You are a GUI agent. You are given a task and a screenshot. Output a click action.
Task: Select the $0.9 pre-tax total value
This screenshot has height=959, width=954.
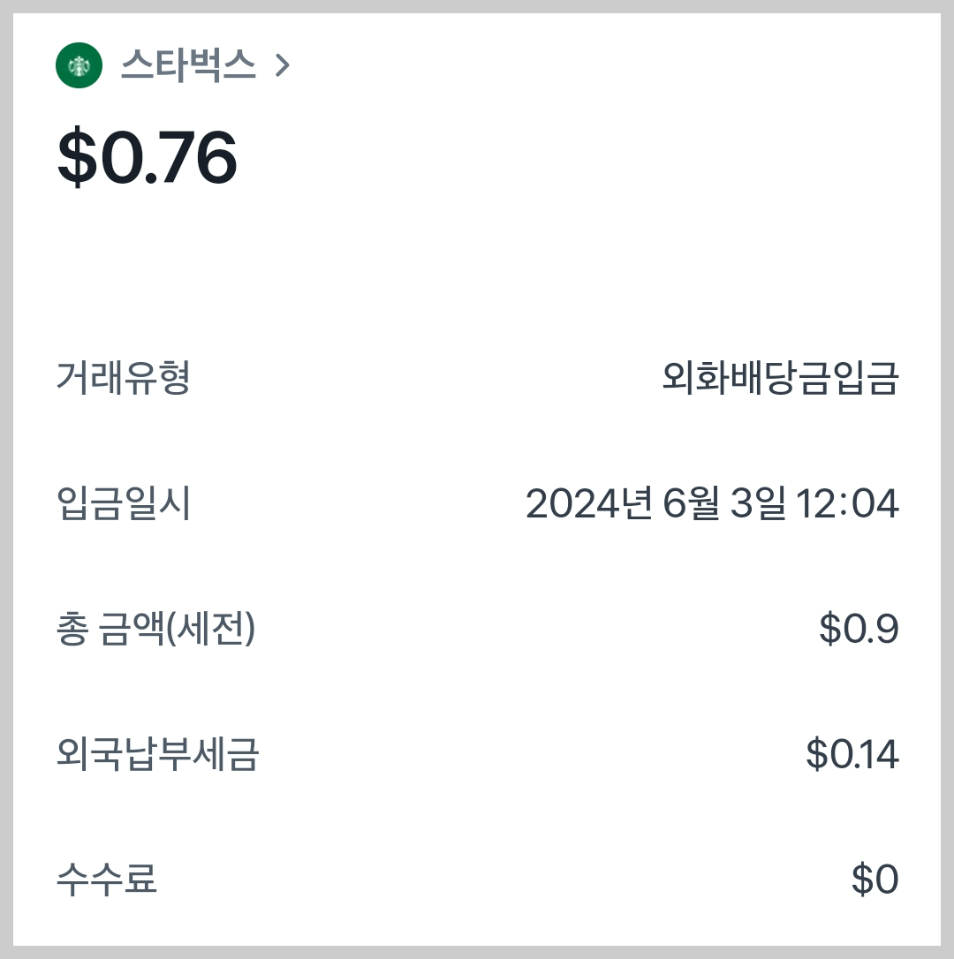(x=859, y=629)
